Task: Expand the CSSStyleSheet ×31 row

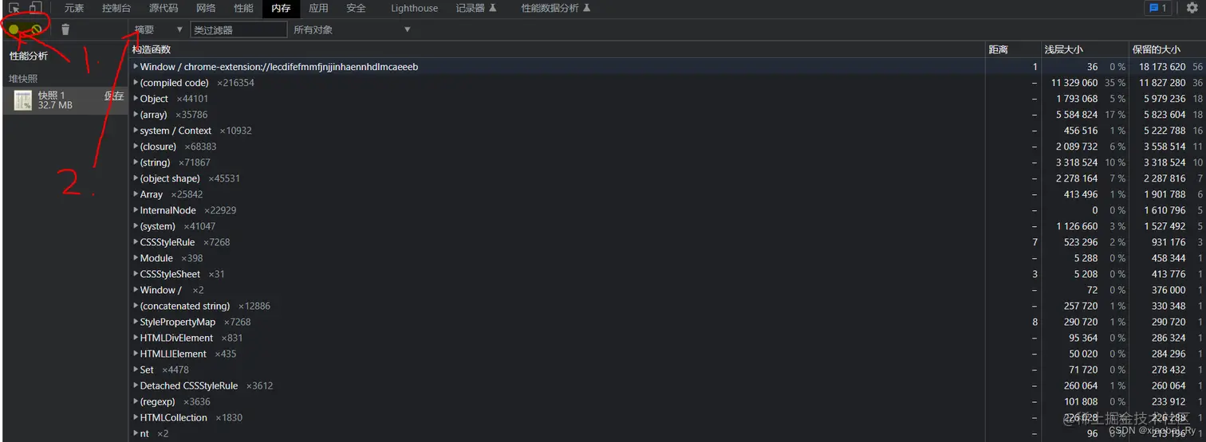Action: (136, 274)
